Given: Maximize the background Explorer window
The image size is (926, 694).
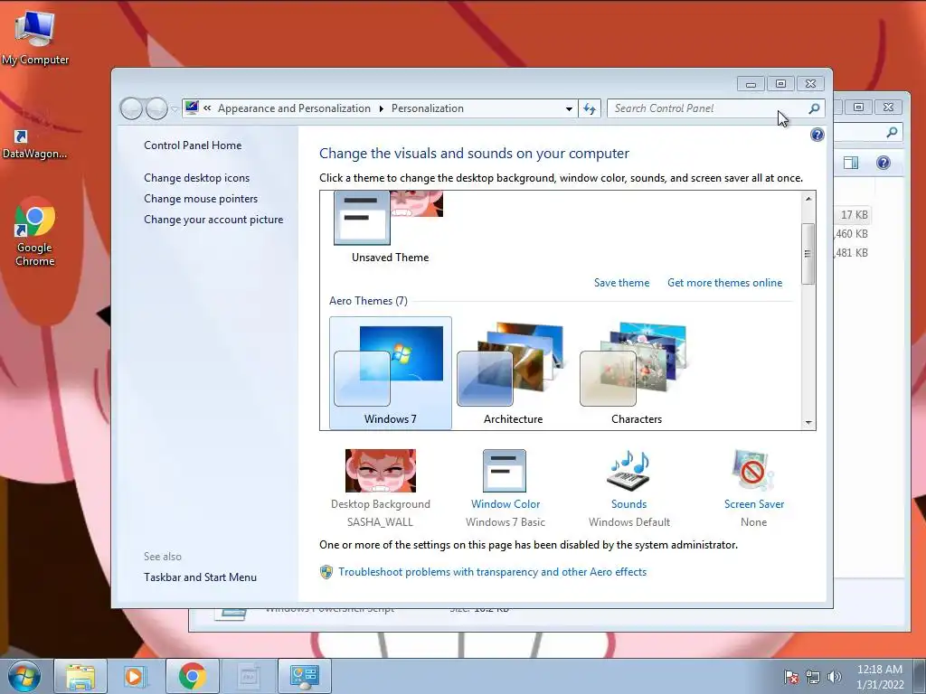Looking at the screenshot, I should (x=858, y=107).
